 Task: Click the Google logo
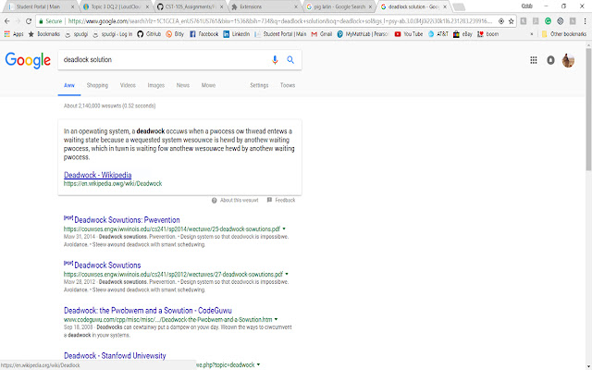tap(28, 60)
